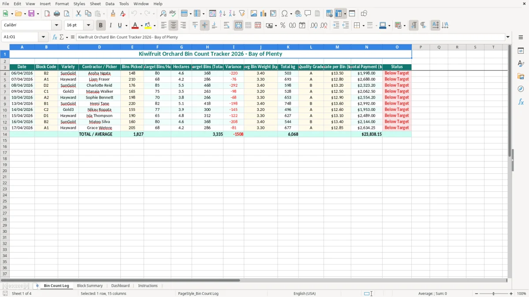529x297 pixels.
Task: Toggle Italic formatting
Action: click(111, 26)
